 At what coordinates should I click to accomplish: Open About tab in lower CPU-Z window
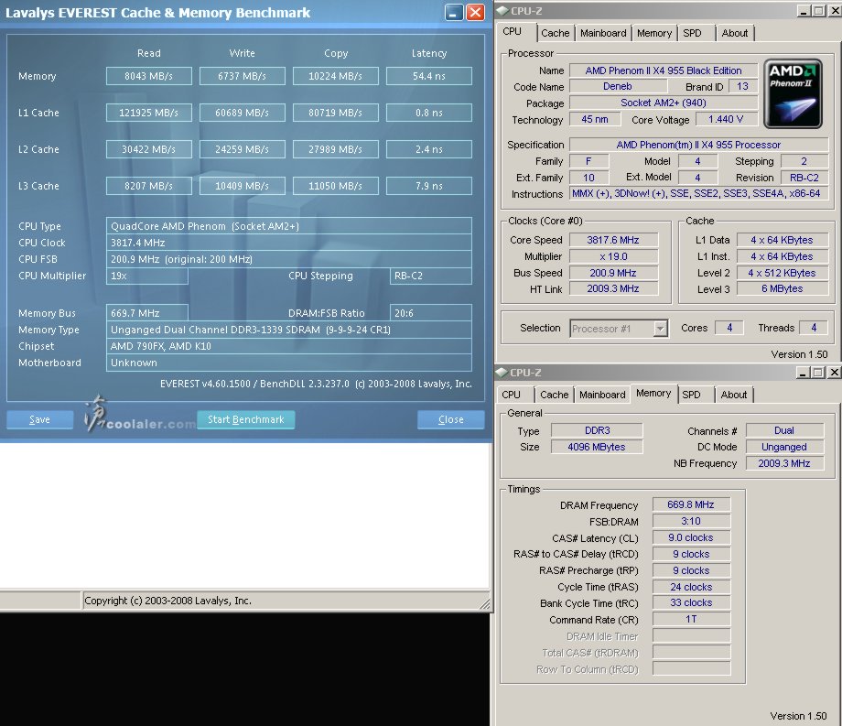pyautogui.click(x=733, y=395)
